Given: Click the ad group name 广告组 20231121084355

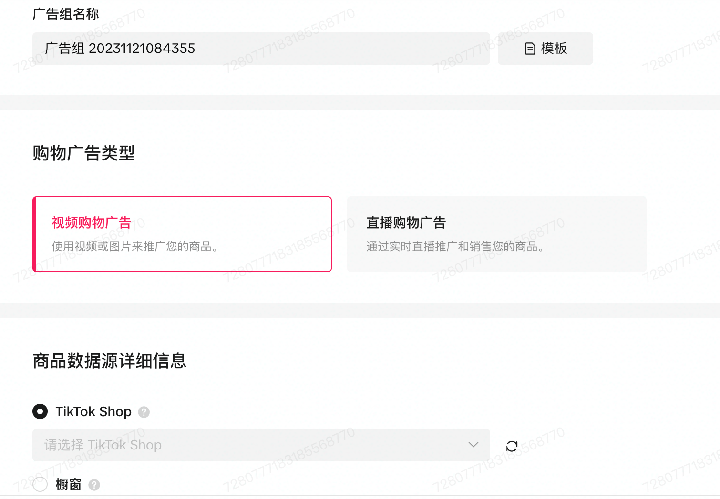Looking at the screenshot, I should tap(120, 48).
